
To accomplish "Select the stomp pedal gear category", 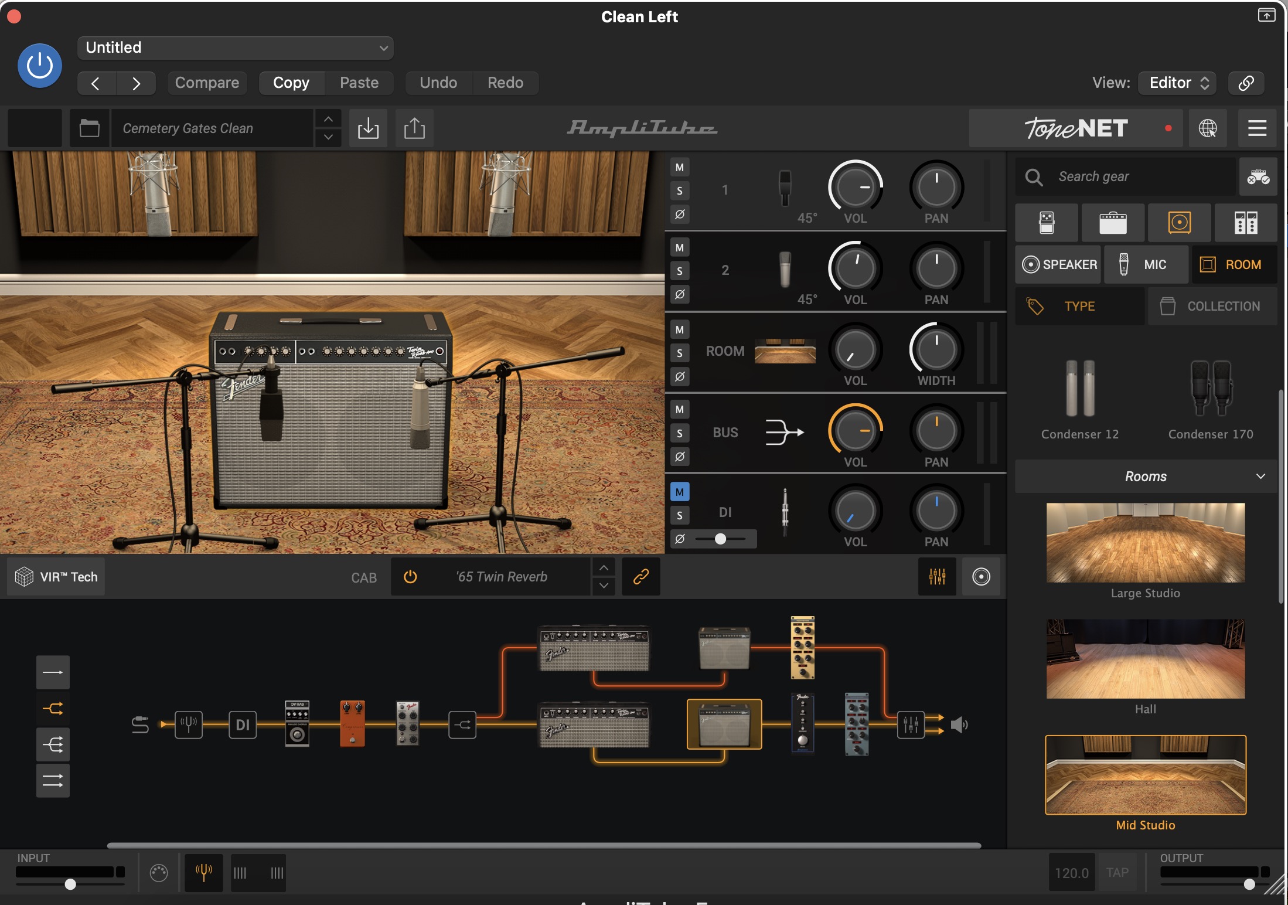I will (x=1047, y=223).
